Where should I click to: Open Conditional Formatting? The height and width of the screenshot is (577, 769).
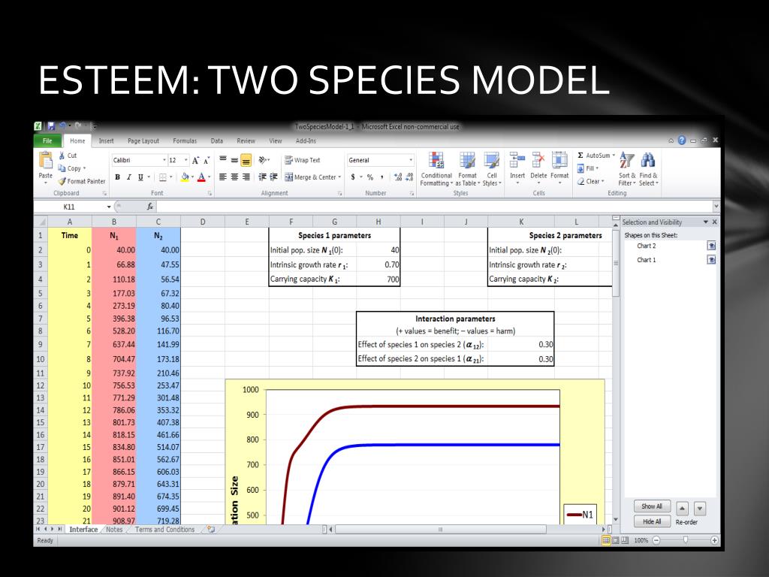(436, 169)
